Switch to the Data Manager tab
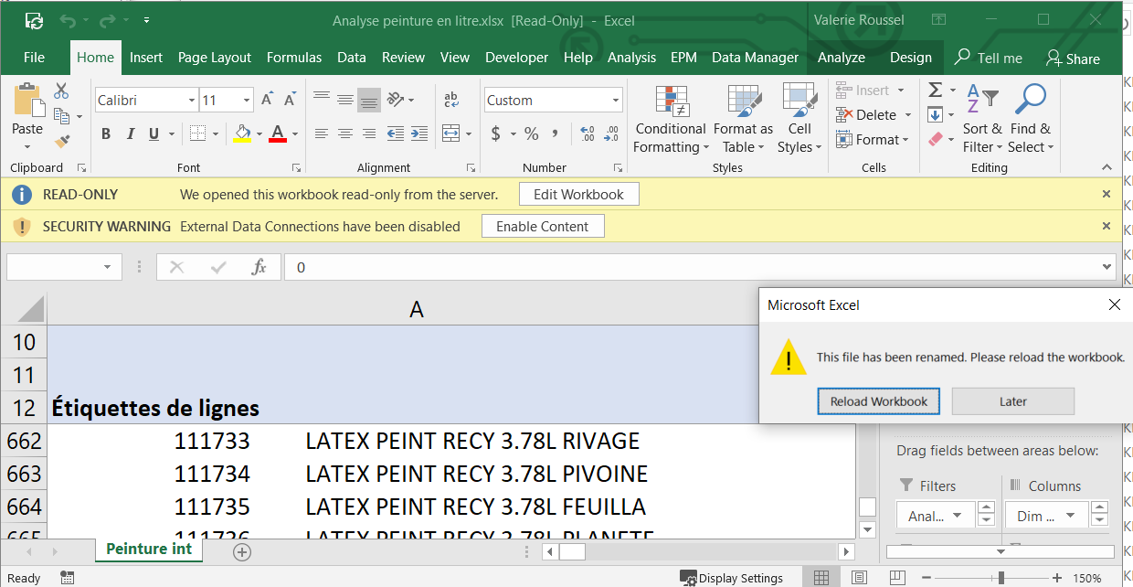The image size is (1133, 587). (756, 58)
